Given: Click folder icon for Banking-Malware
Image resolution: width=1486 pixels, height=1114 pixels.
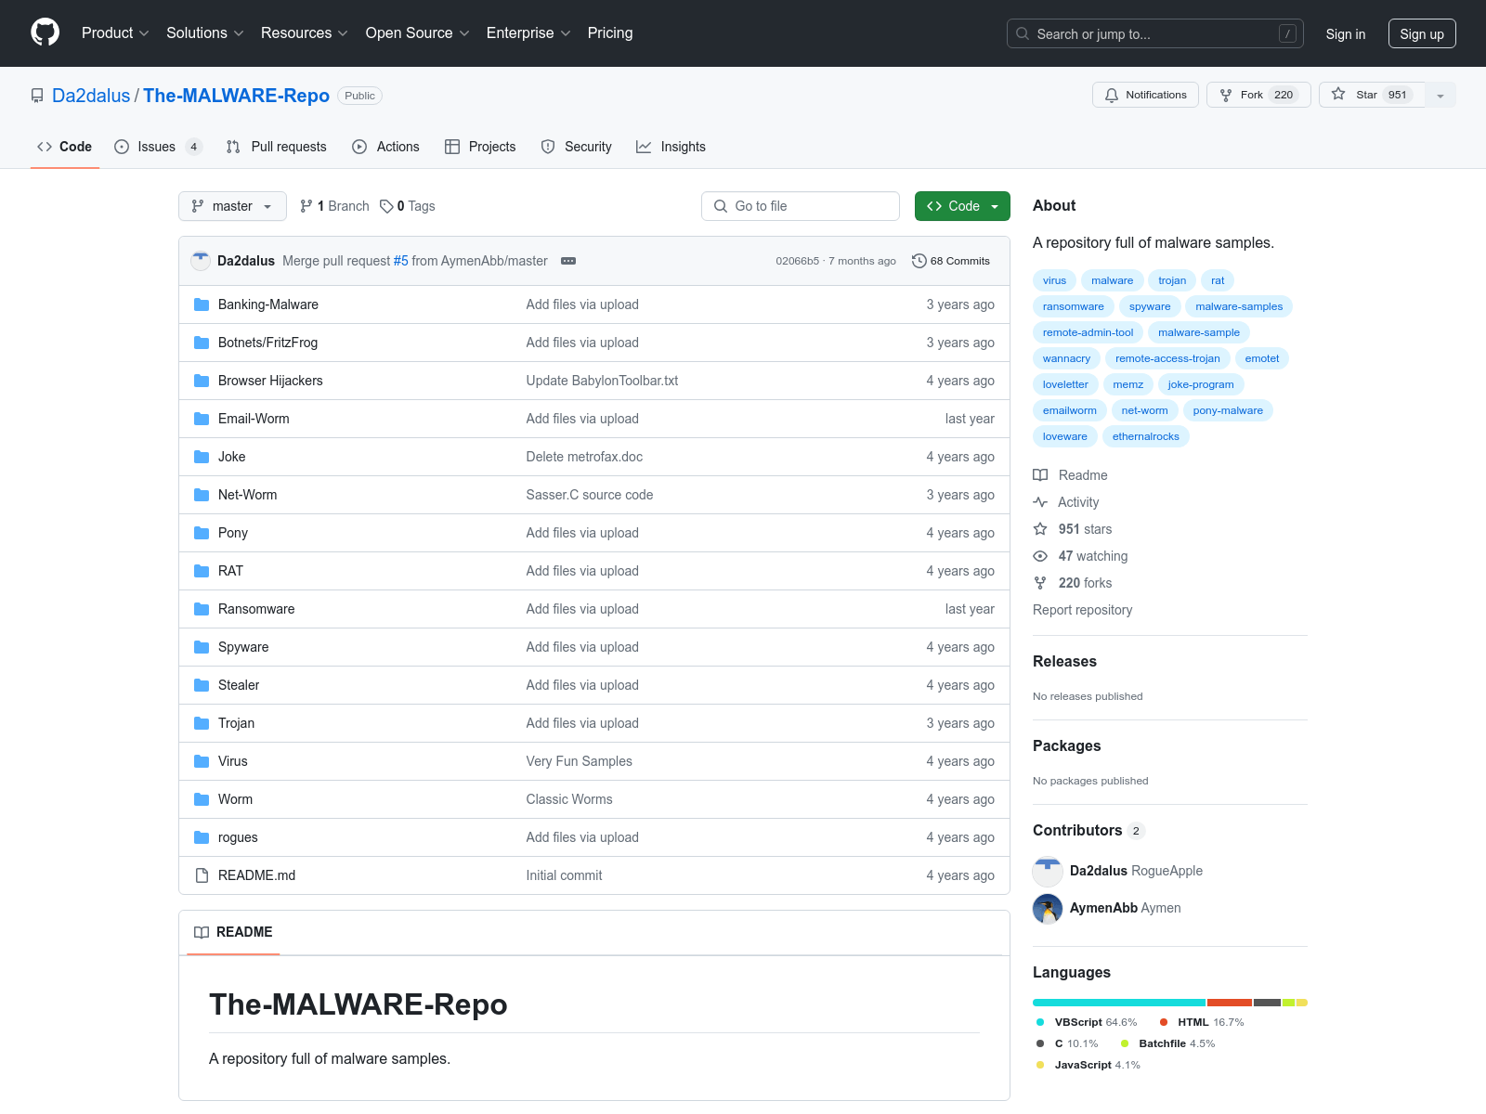Looking at the screenshot, I should tap(202, 304).
